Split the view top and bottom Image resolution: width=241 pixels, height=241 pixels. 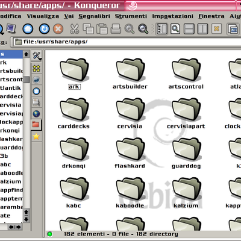pos(189,29)
